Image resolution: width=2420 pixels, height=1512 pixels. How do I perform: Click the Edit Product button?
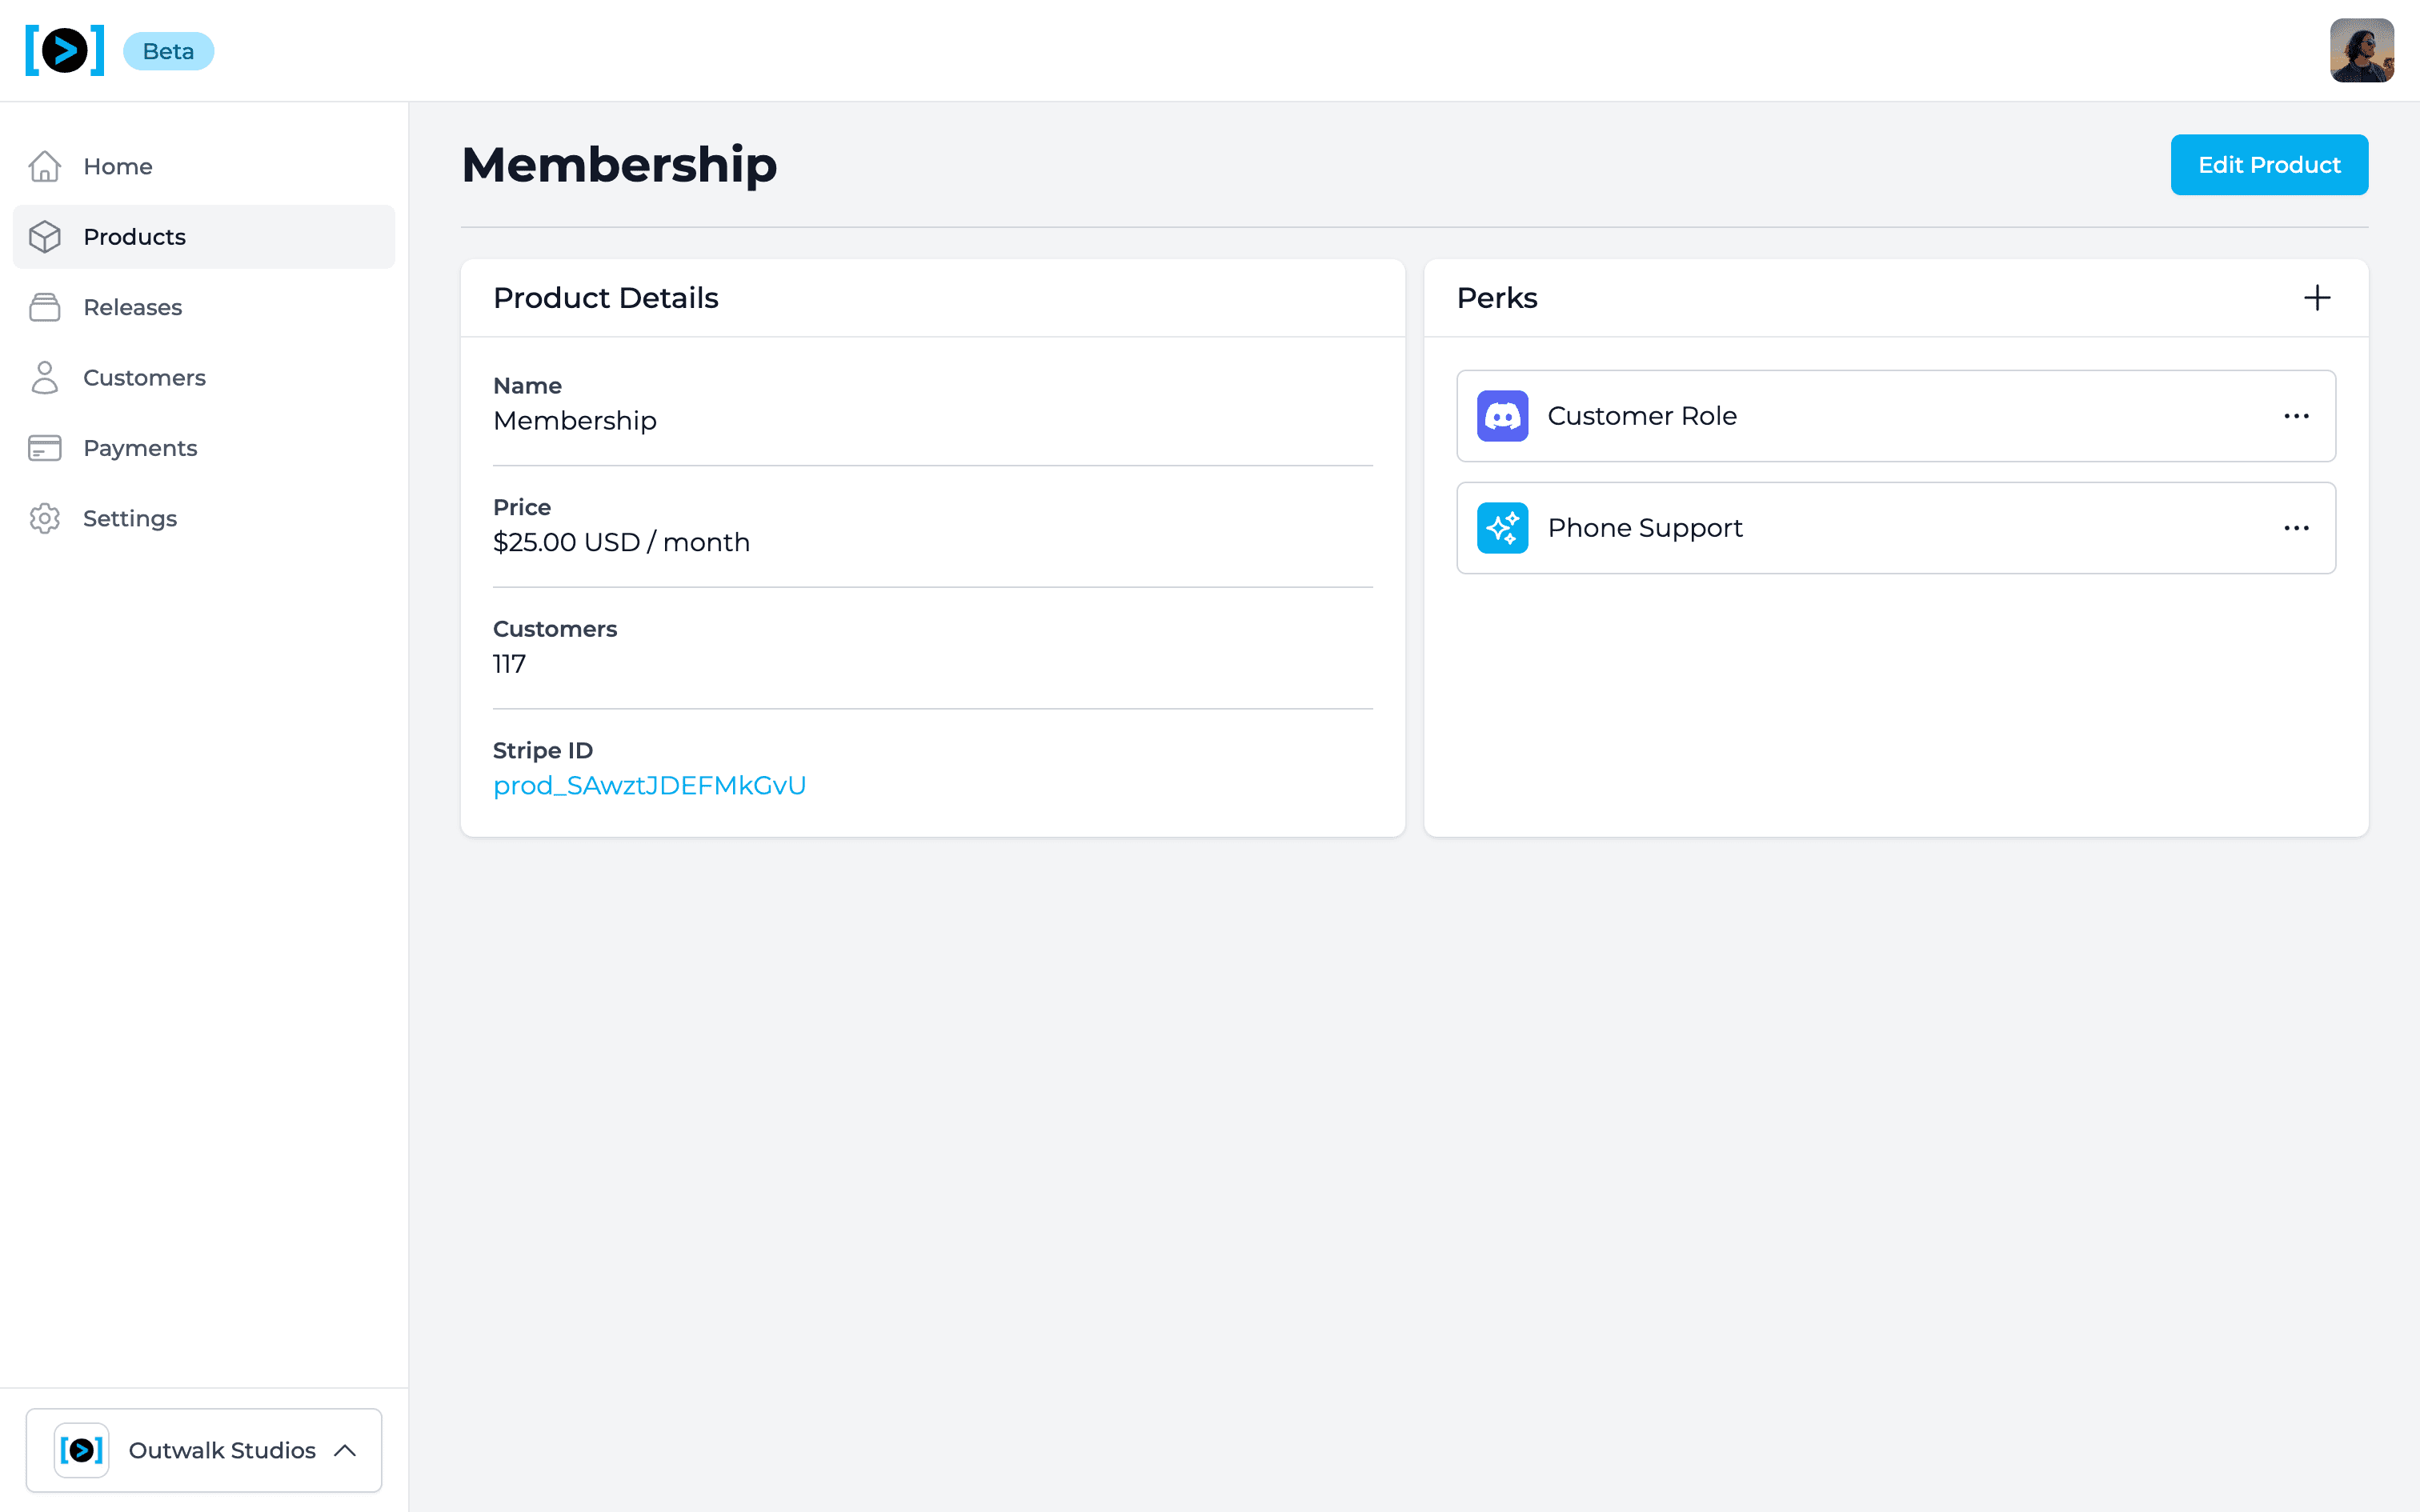pyautogui.click(x=2268, y=165)
